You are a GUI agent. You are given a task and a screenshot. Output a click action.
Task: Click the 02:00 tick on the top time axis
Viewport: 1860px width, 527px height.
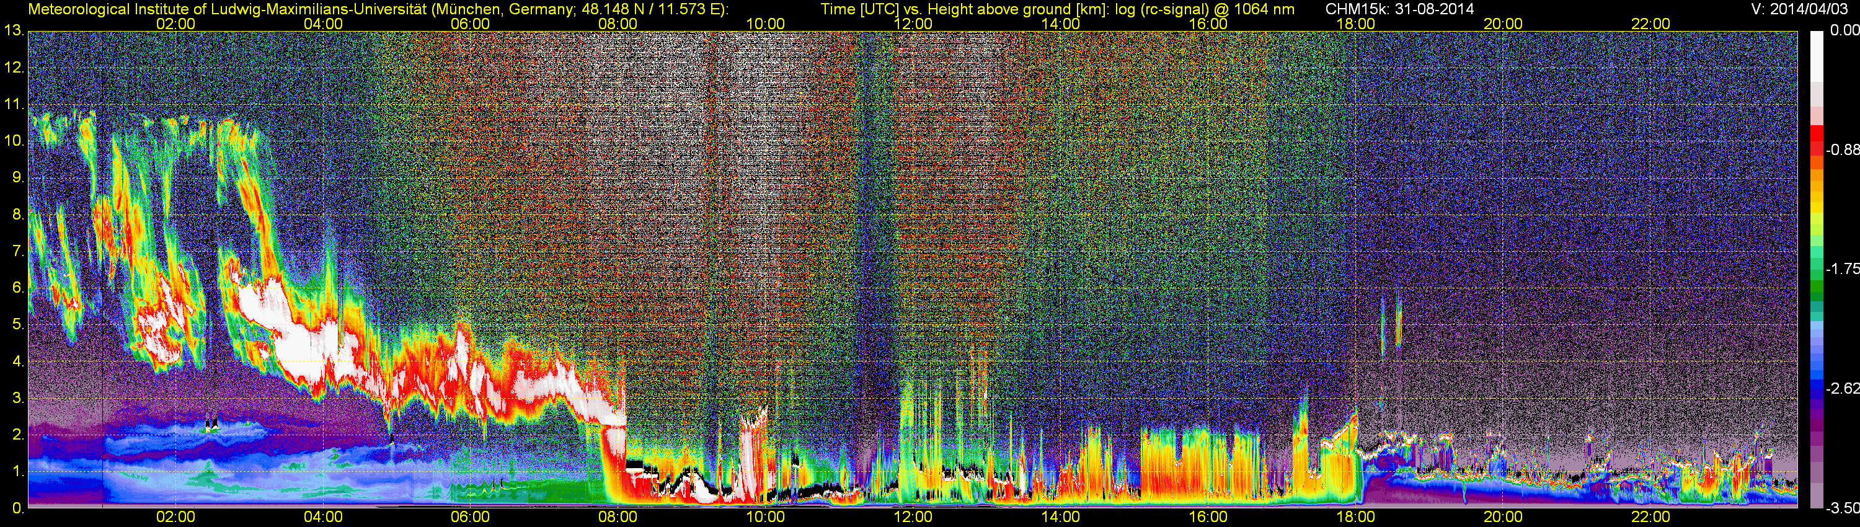point(175,24)
